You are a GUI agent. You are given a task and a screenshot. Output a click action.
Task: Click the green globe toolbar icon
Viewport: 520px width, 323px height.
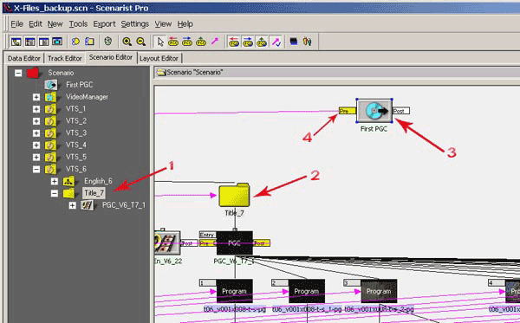click(x=107, y=42)
